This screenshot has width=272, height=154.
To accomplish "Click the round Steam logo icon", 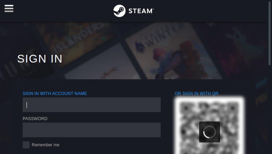I will point(119,11).
